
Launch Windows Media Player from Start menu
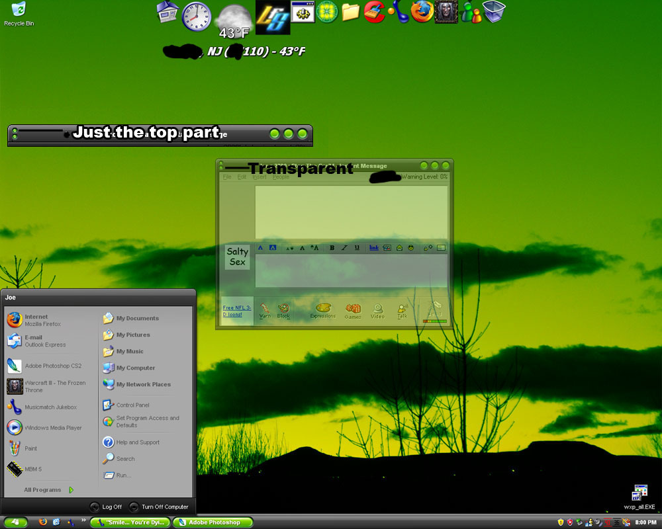[44, 427]
